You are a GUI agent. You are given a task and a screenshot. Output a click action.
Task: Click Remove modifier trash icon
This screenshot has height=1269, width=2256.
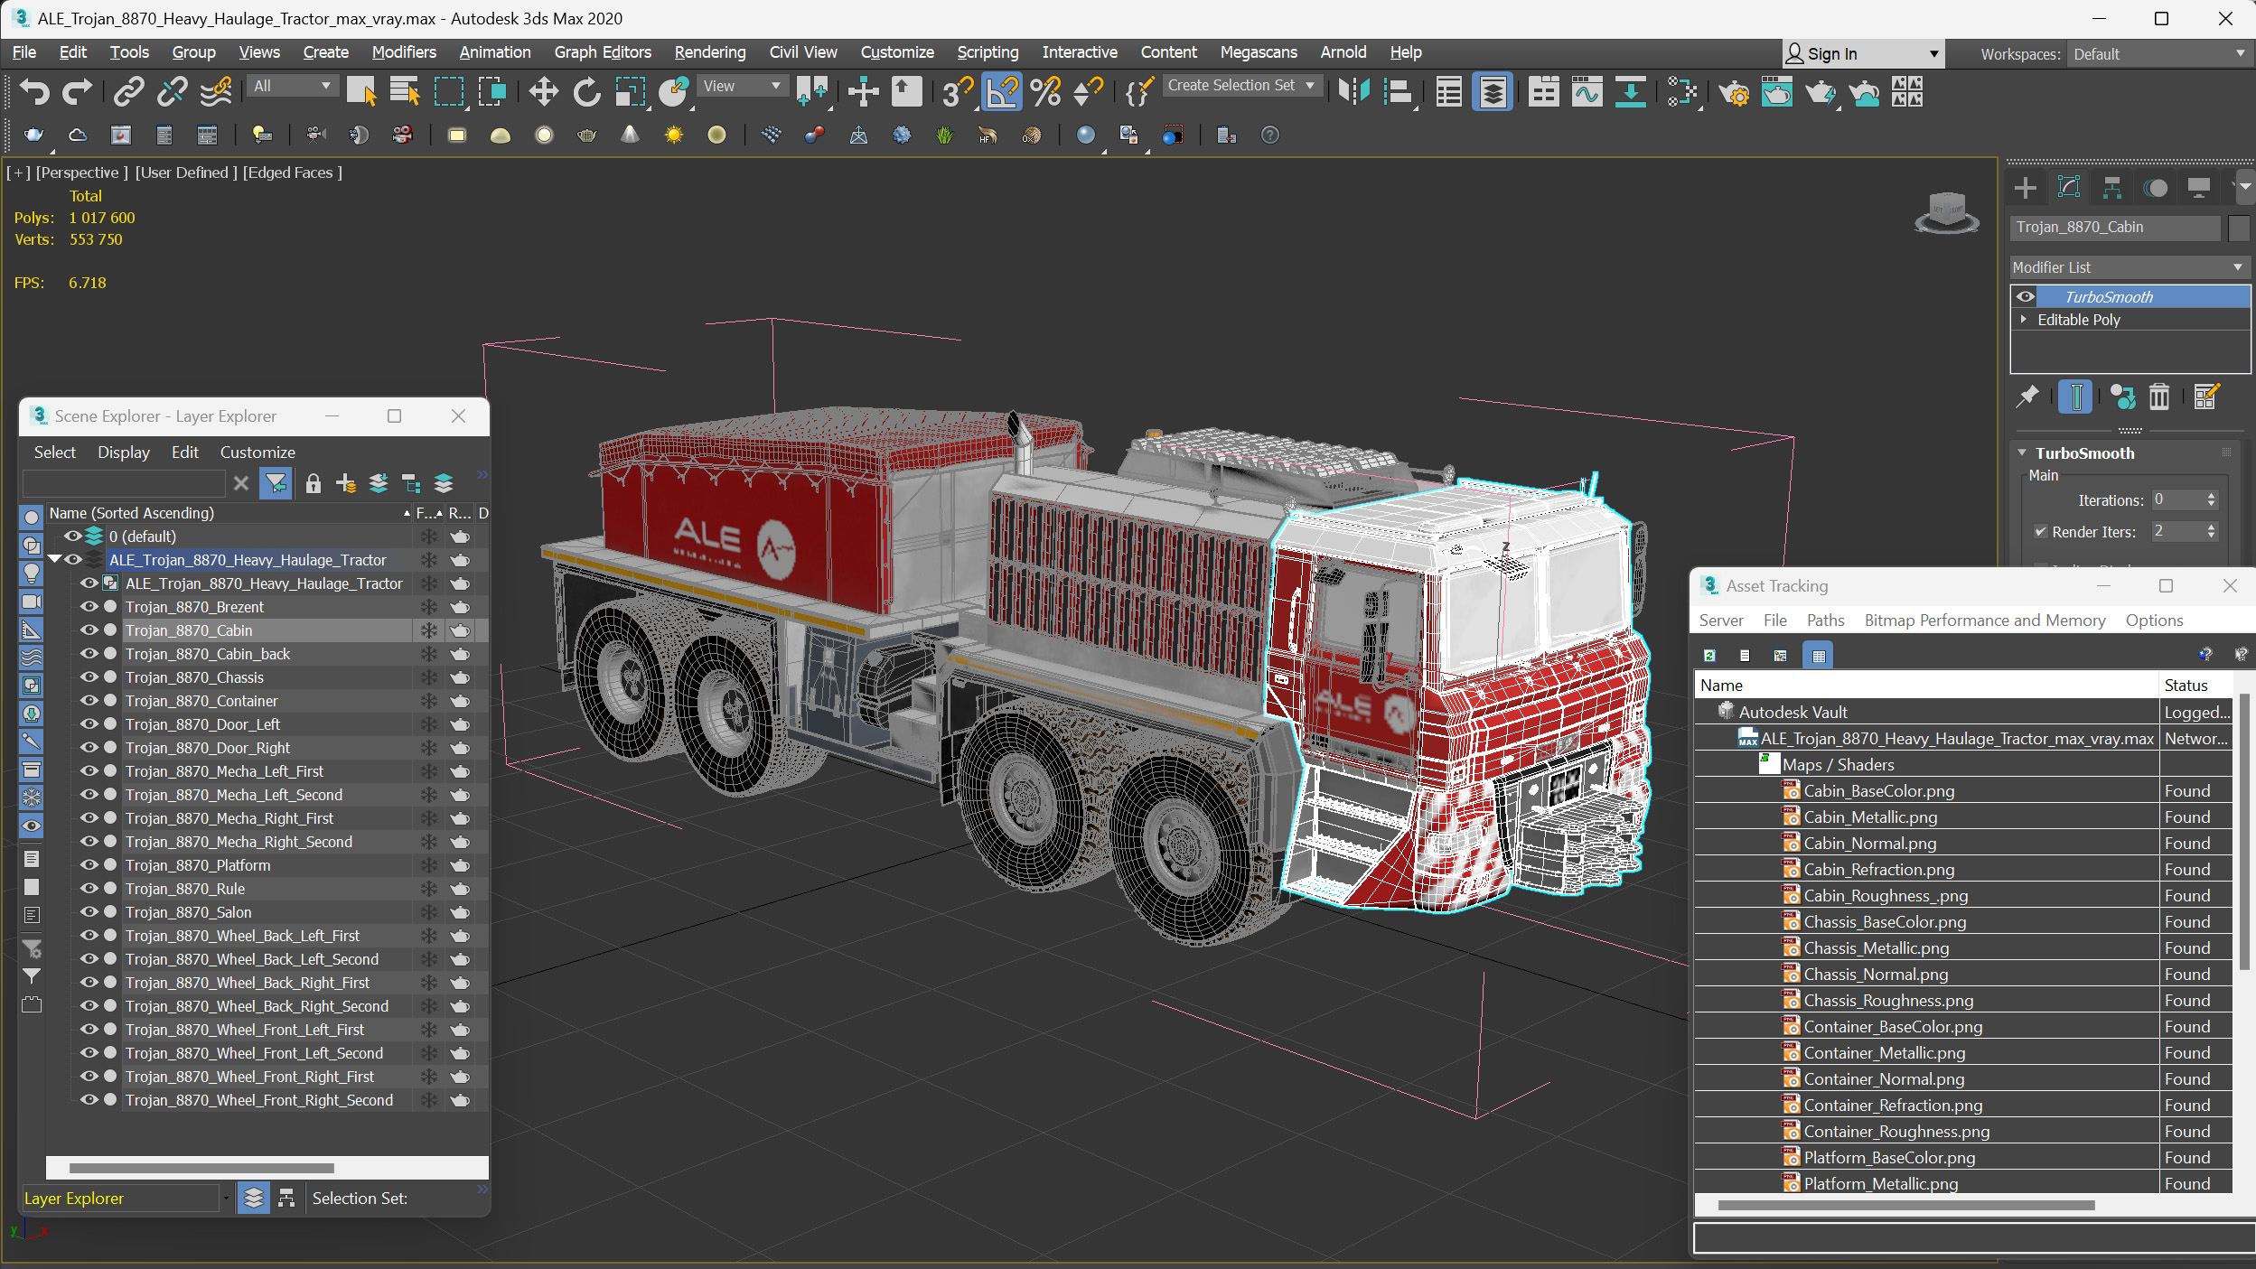point(2158,397)
